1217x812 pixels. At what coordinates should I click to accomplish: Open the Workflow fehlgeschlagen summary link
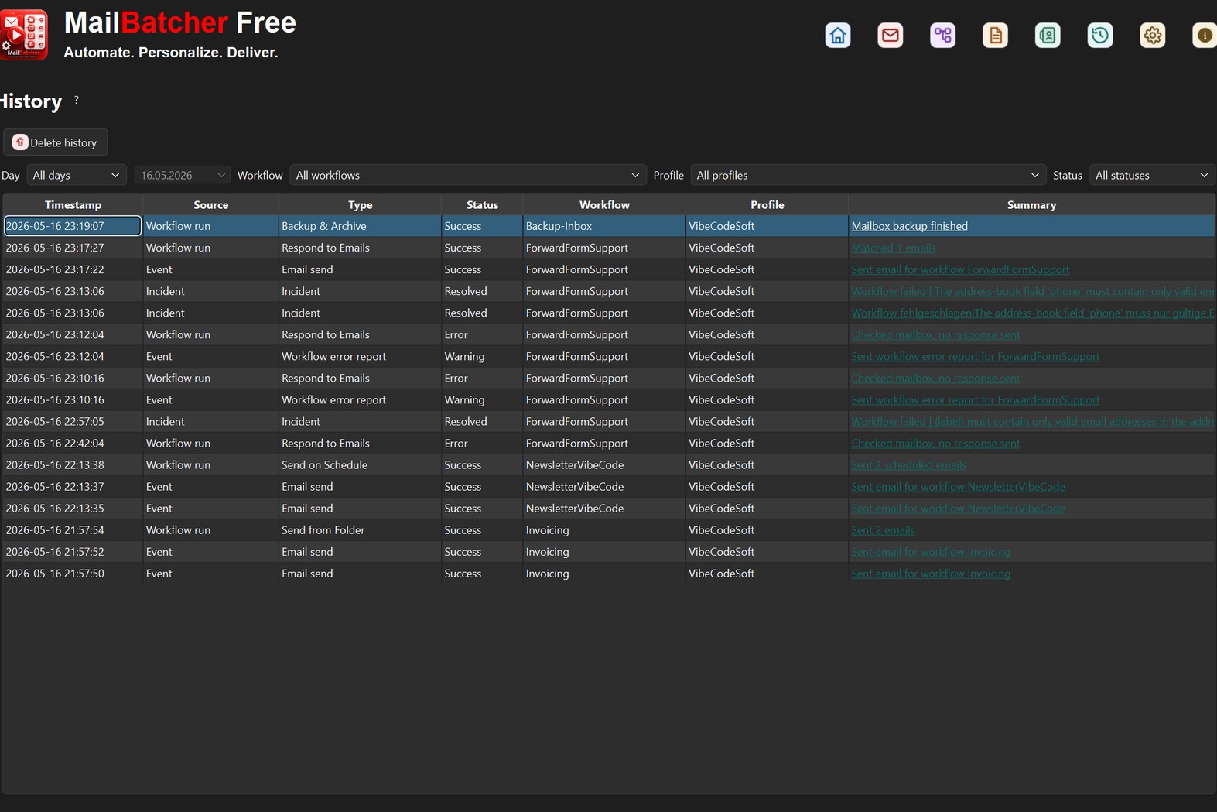[1033, 313]
